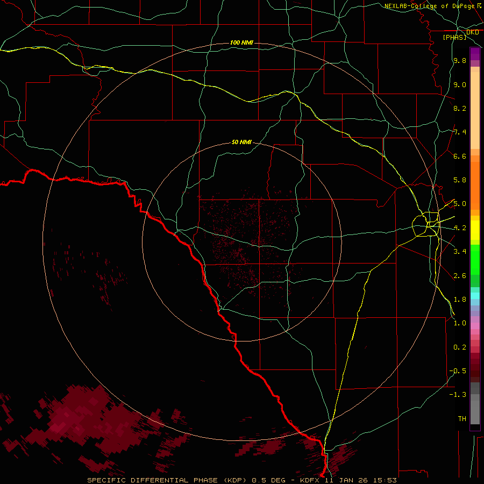
Task: Click the 4.2 color scale value
Action: tap(460, 228)
